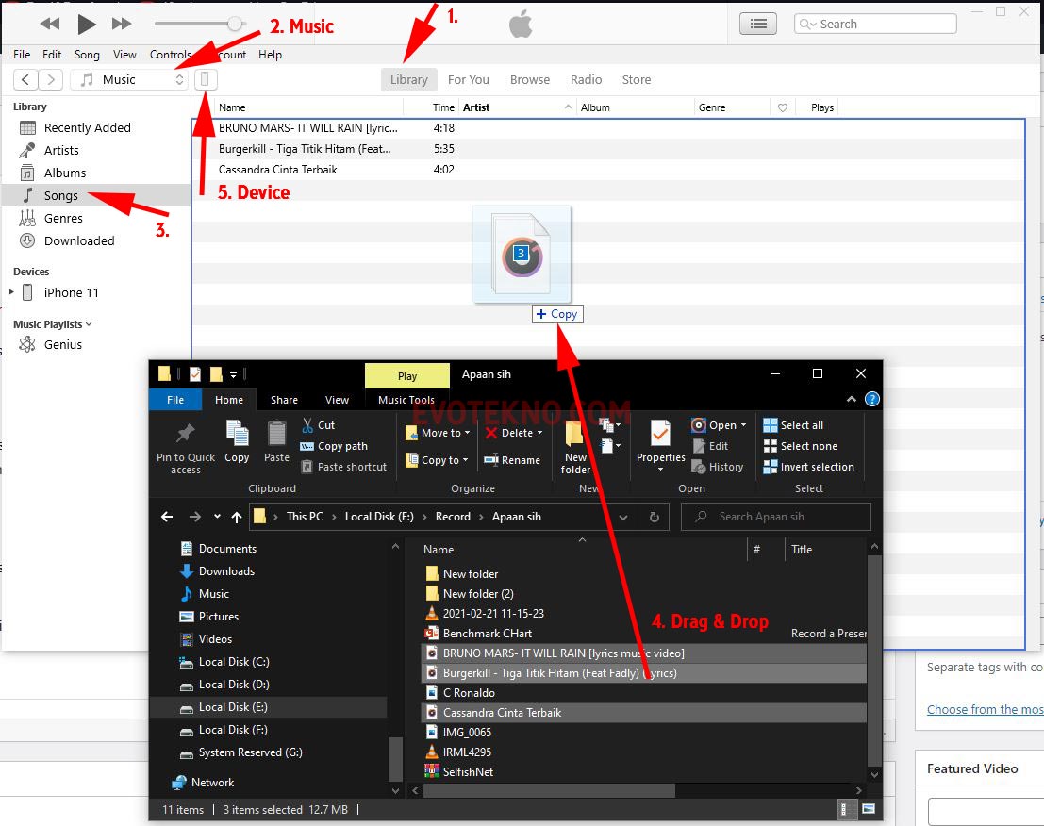Click the Paste icon in Explorer ribbon
1044x826 pixels.
pos(276,435)
